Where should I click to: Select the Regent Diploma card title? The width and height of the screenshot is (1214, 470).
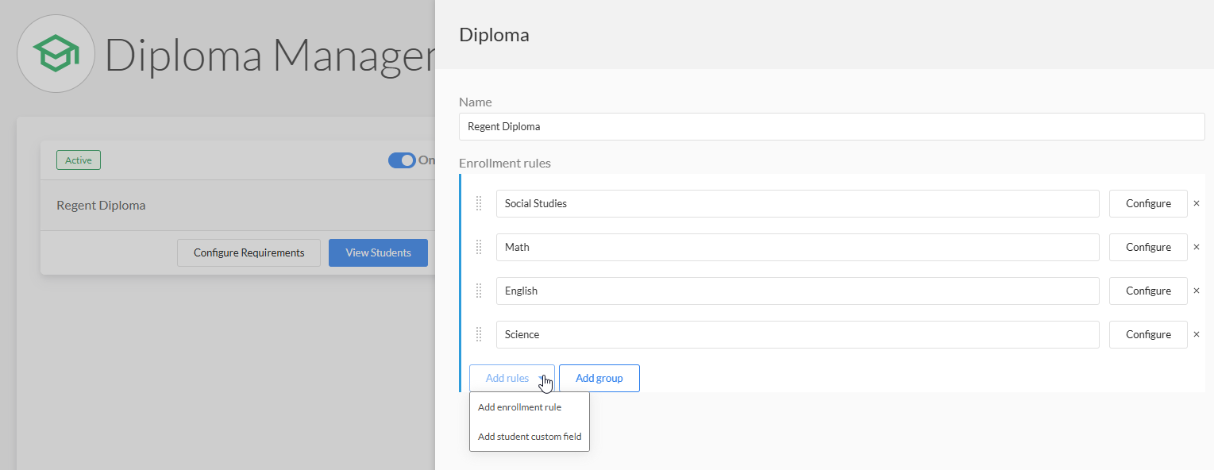tap(101, 206)
